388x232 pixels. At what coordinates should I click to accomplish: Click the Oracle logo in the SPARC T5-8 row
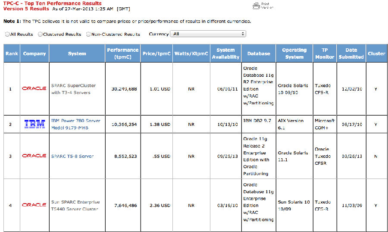pyautogui.click(x=34, y=156)
